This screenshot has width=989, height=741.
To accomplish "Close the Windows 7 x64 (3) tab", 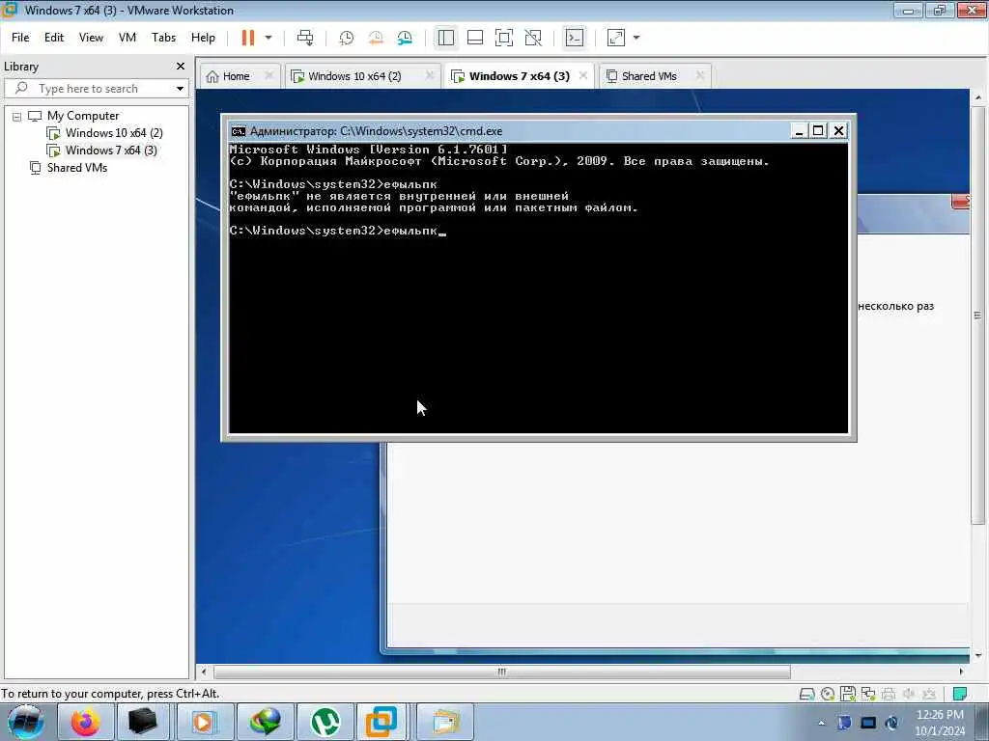I will point(583,75).
